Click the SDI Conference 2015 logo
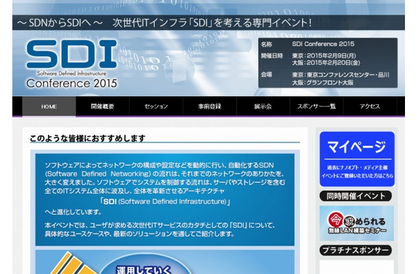The image size is (418, 274). [x=71, y=64]
